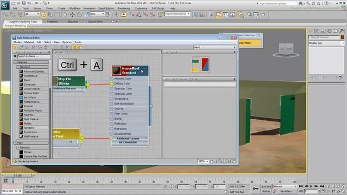This screenshot has height=195, width=347.
Task: Click the Play Animation button
Action: tap(311, 186)
